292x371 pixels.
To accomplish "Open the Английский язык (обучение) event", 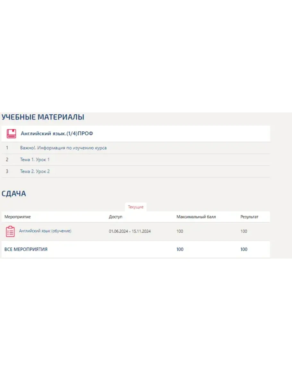I will tap(45, 231).
